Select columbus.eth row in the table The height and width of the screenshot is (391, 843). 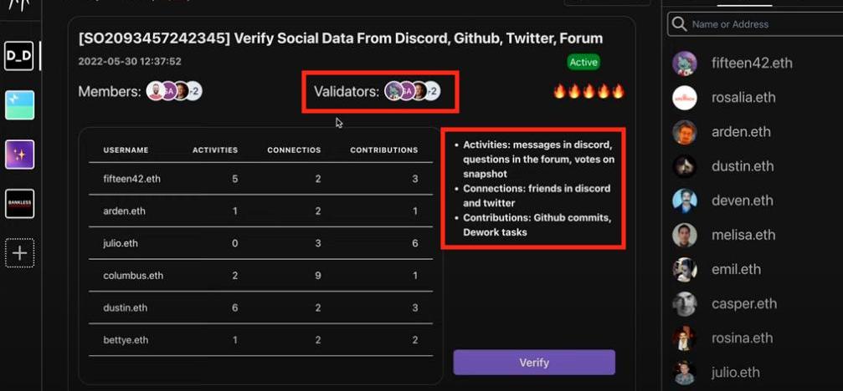point(133,276)
